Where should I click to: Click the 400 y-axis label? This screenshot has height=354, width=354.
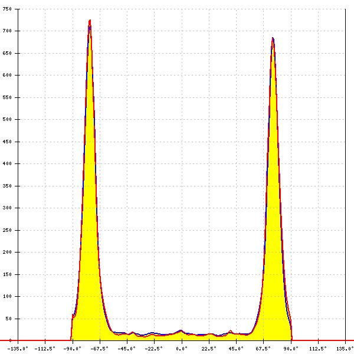pos(7,163)
